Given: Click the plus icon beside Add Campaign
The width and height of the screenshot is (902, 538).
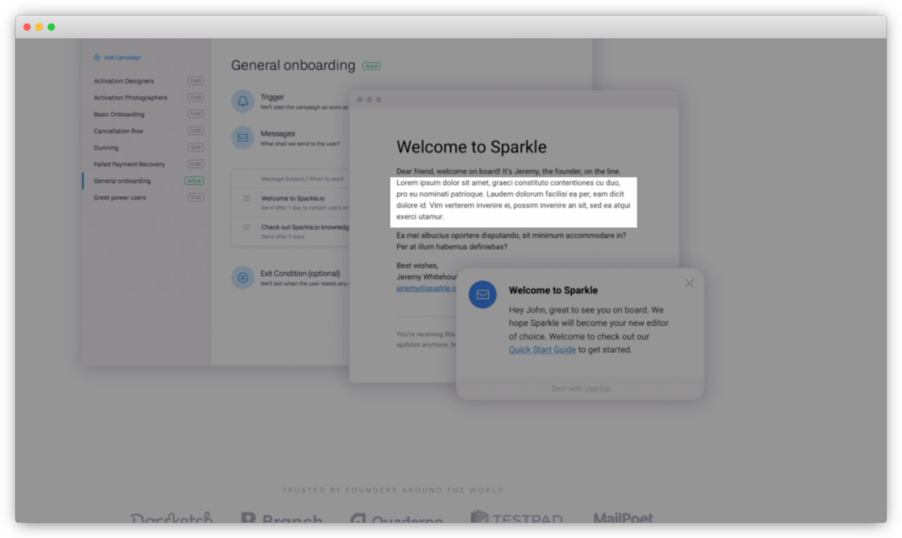Looking at the screenshot, I should coord(97,57).
